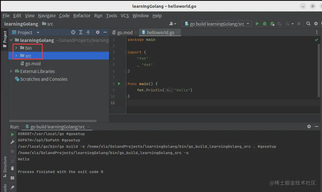This screenshot has width=322, height=192.
Task: Select go.mod file in project tree
Action: pyautogui.click(x=31, y=64)
